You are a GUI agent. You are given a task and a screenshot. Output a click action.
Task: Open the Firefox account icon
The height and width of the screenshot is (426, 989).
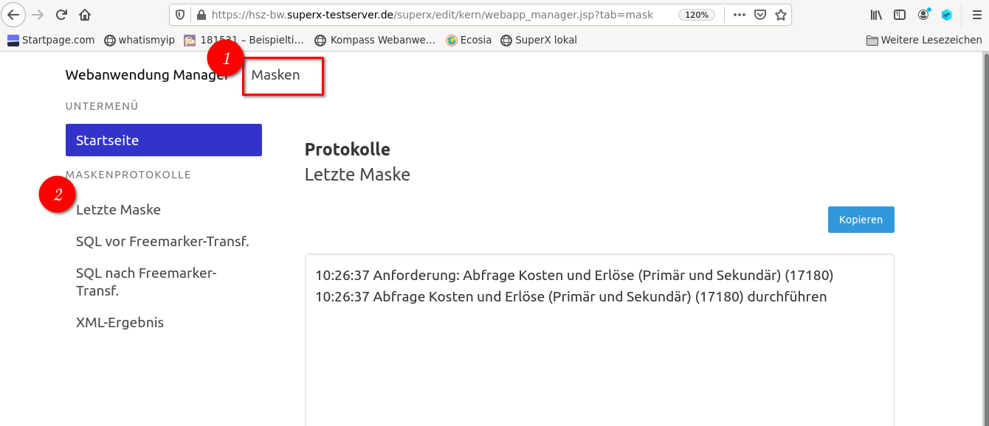coord(923,15)
